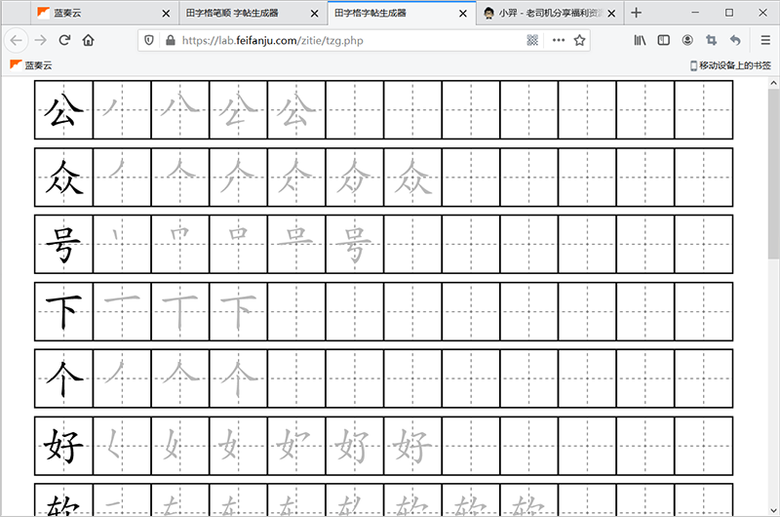The image size is (780, 517).
Task: Open the 蓝奏云 bookmark
Action: point(31,65)
